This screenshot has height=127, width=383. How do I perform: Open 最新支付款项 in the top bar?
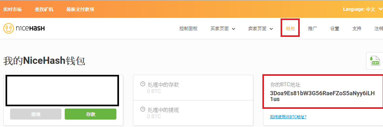click(x=80, y=9)
